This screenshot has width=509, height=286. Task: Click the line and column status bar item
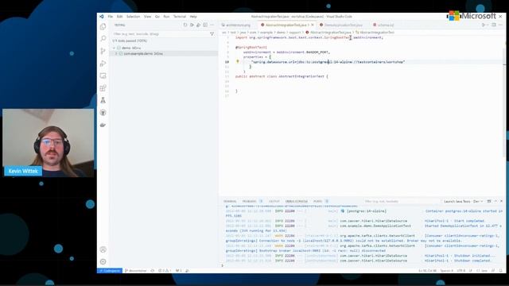coord(428,270)
